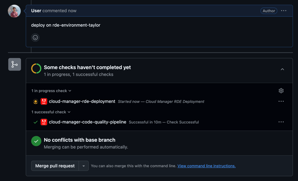
Task: Click the Merge pull request button
Action: (x=55, y=166)
